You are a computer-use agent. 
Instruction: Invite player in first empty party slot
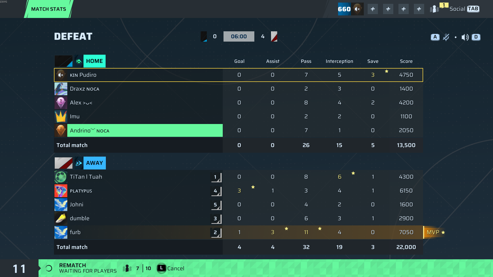[373, 9]
